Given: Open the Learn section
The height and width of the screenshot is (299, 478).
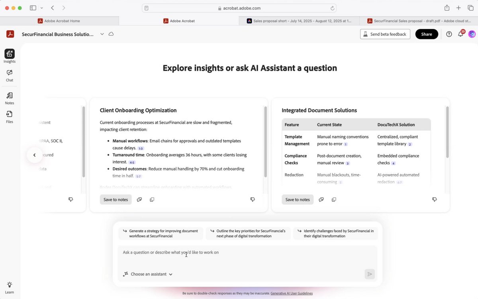Looking at the screenshot, I should pyautogui.click(x=10, y=287).
